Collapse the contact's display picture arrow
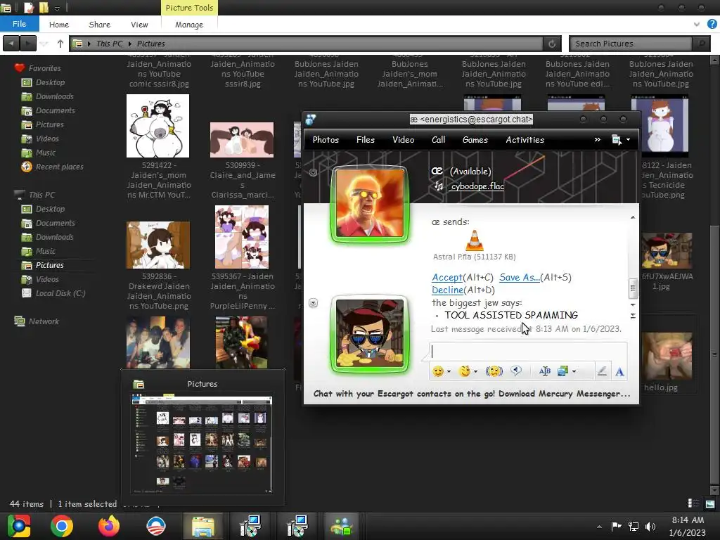The height and width of the screenshot is (540, 720). click(313, 173)
